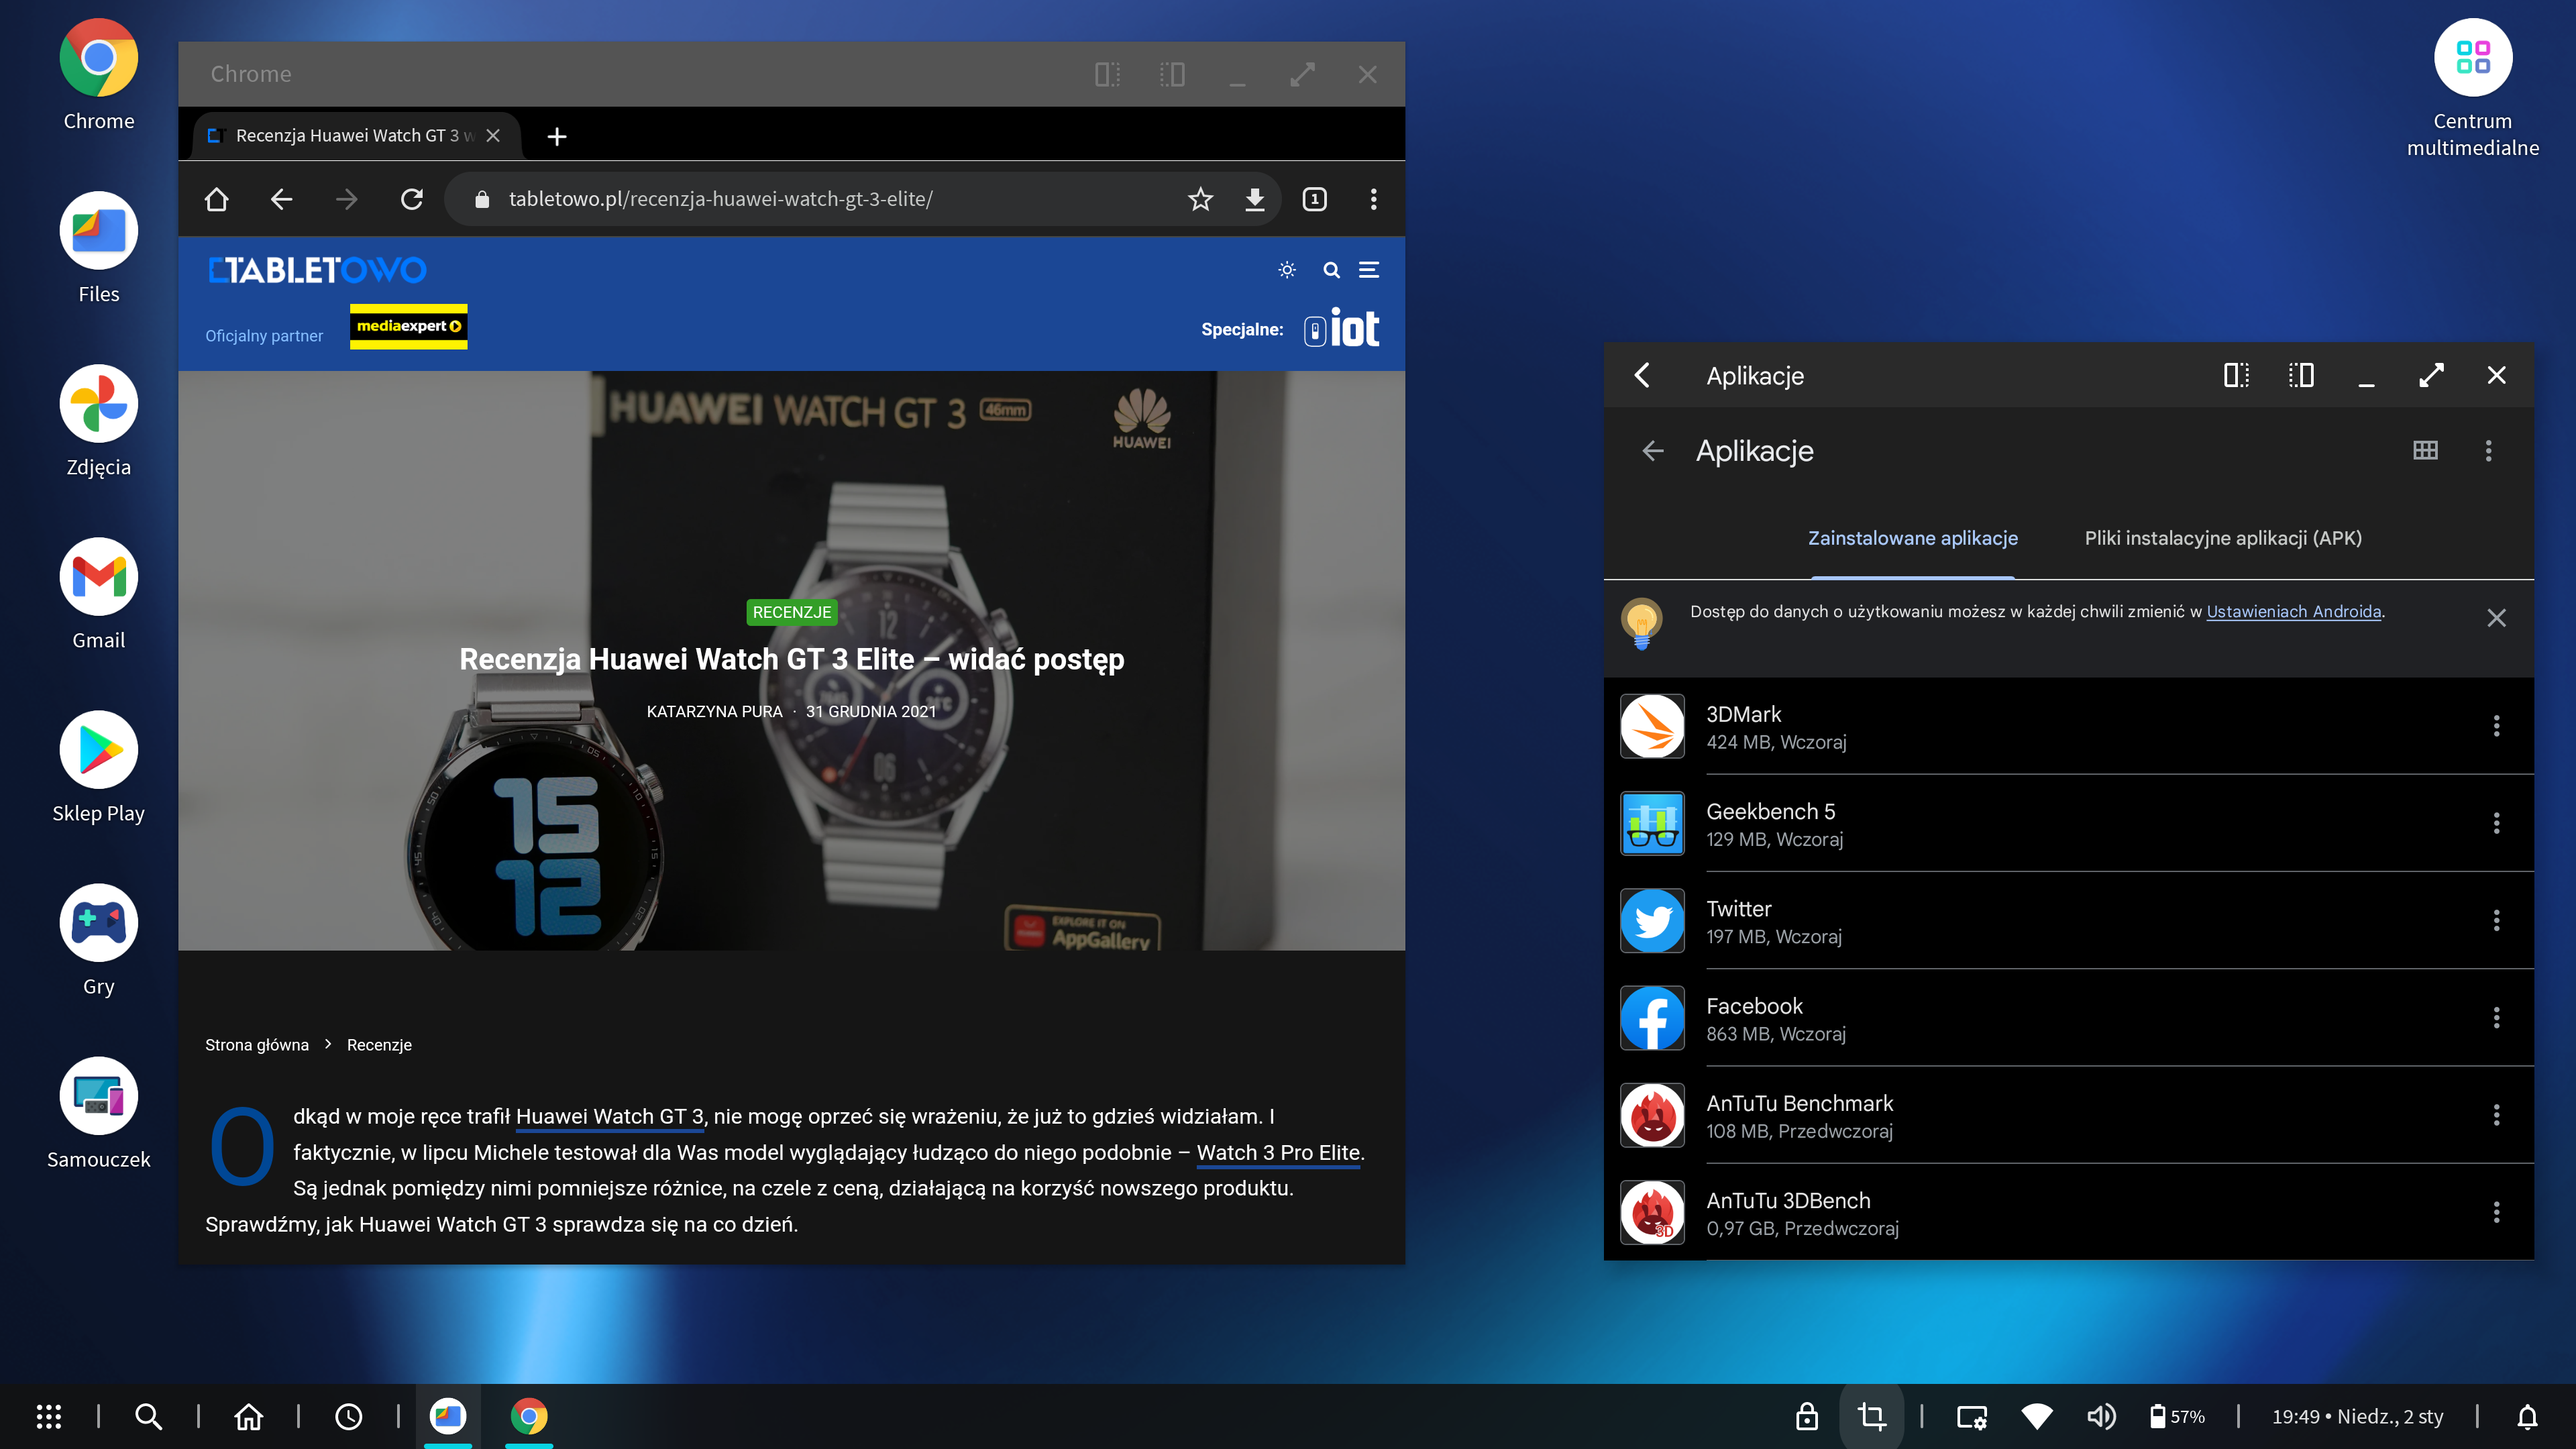The height and width of the screenshot is (1449, 2576).
Task: Click taskbar screenshot crop icon
Action: pyautogui.click(x=1871, y=1416)
